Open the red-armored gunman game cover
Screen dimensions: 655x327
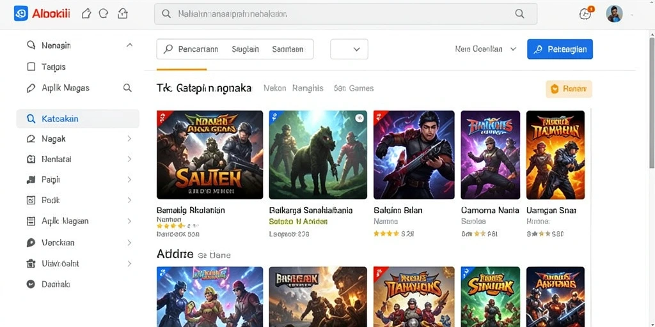414,155
